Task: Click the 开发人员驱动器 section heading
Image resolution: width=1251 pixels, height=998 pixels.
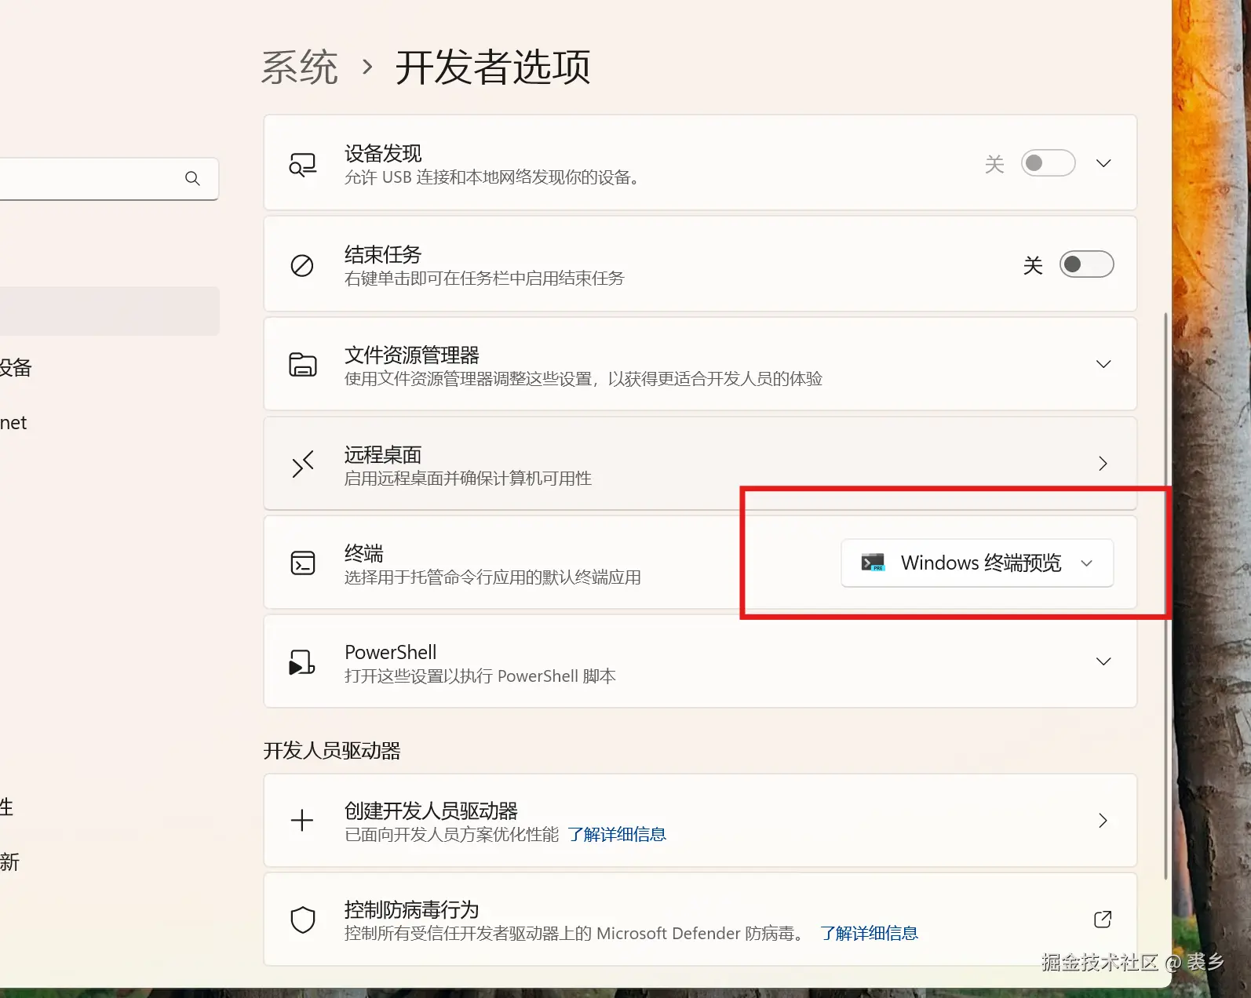Action: tap(332, 751)
